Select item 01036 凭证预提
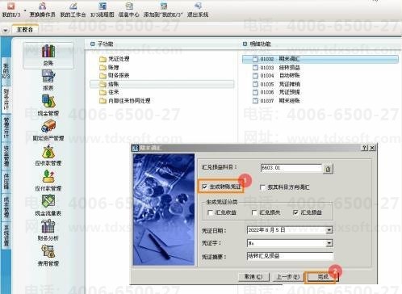The width and height of the screenshot is (402, 294). (x=276, y=92)
